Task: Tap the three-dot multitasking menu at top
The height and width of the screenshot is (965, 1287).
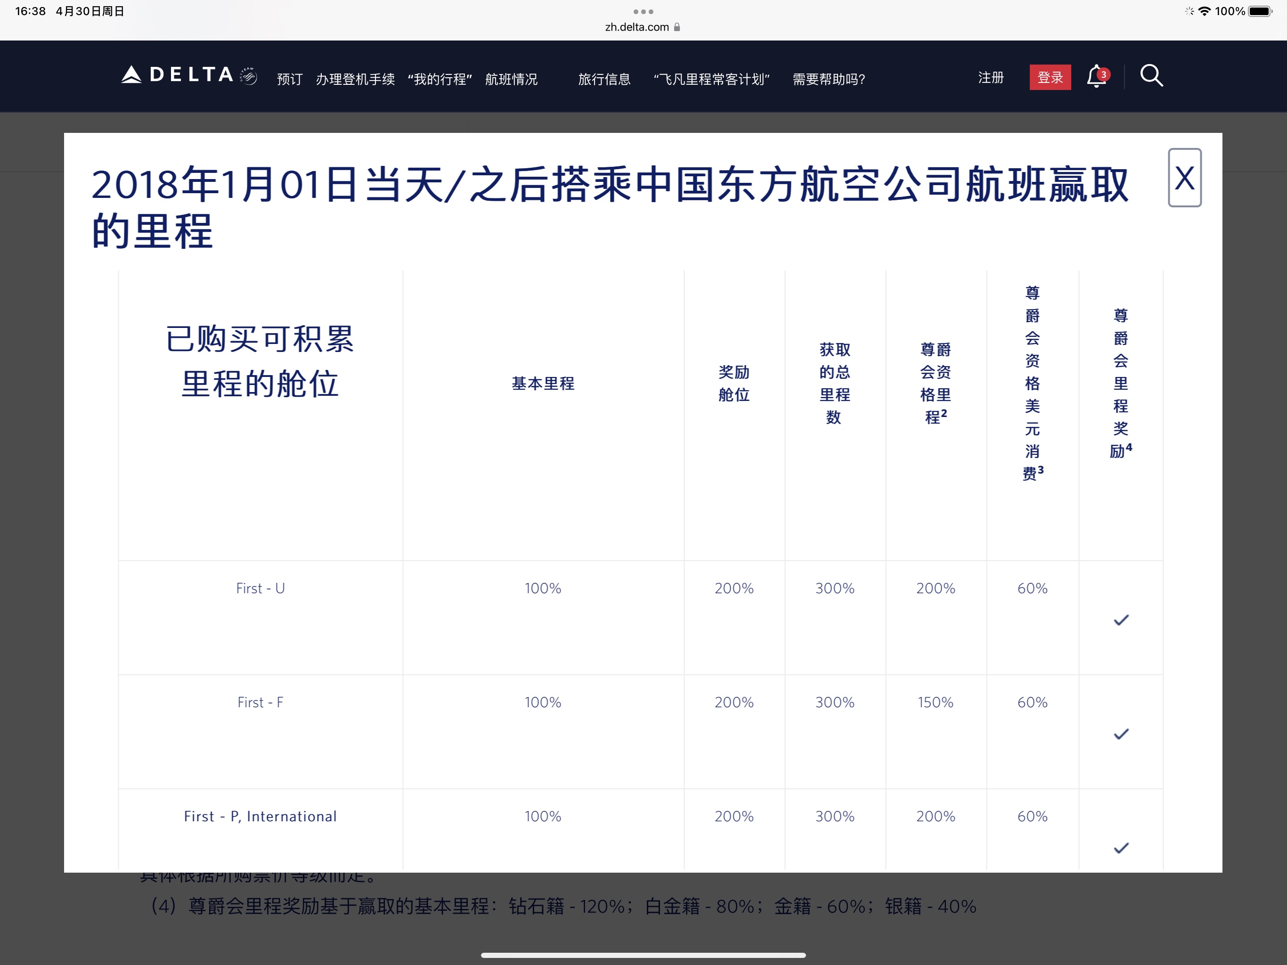Action: click(x=643, y=12)
